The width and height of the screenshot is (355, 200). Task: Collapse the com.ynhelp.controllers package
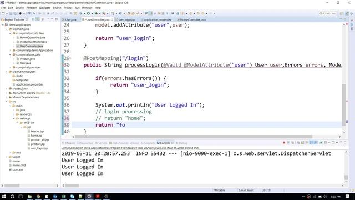(10, 33)
